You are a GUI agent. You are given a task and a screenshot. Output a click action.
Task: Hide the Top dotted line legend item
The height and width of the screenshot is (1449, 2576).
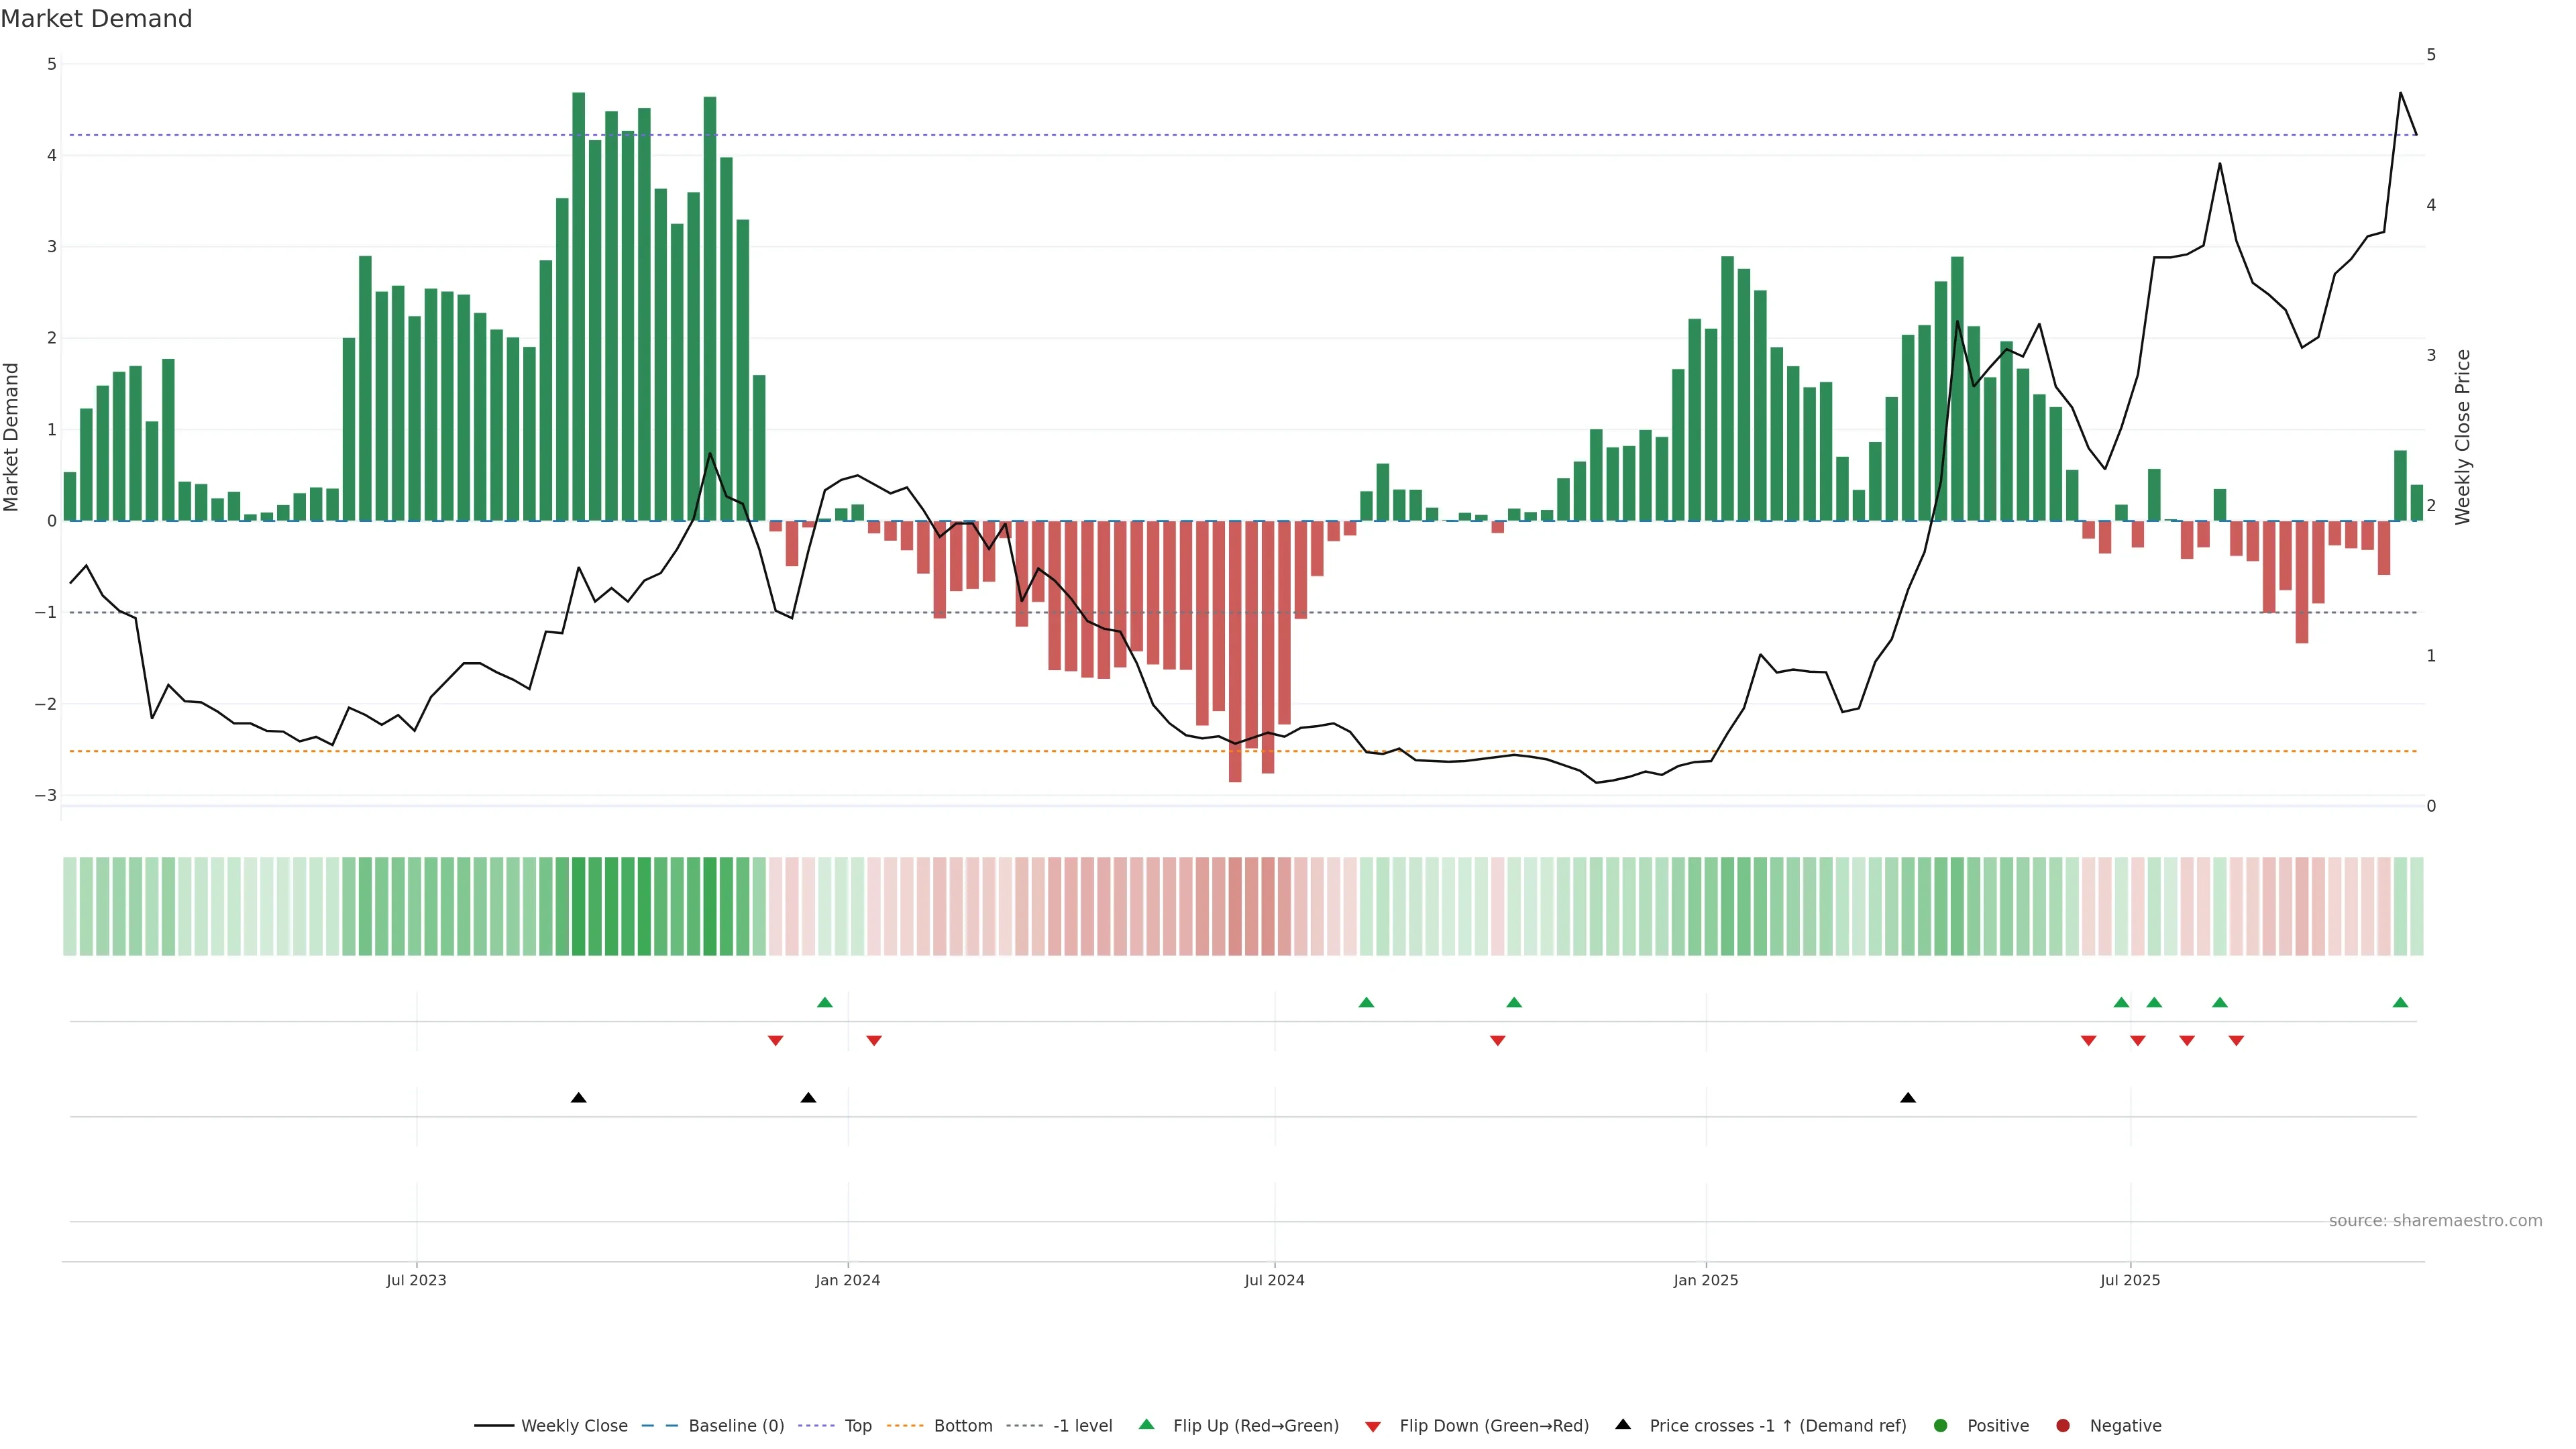857,1426
